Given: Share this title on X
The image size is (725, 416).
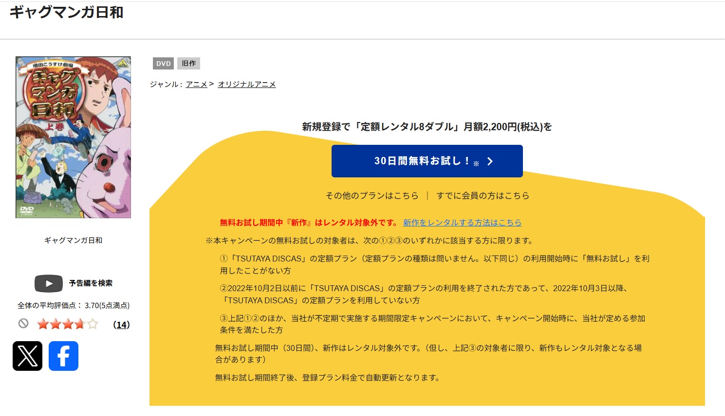Looking at the screenshot, I should [x=27, y=356].
